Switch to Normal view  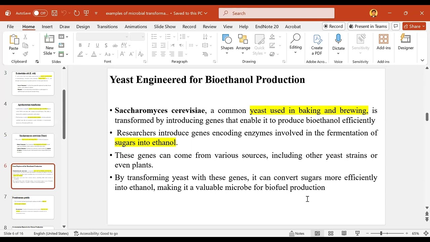(317, 233)
